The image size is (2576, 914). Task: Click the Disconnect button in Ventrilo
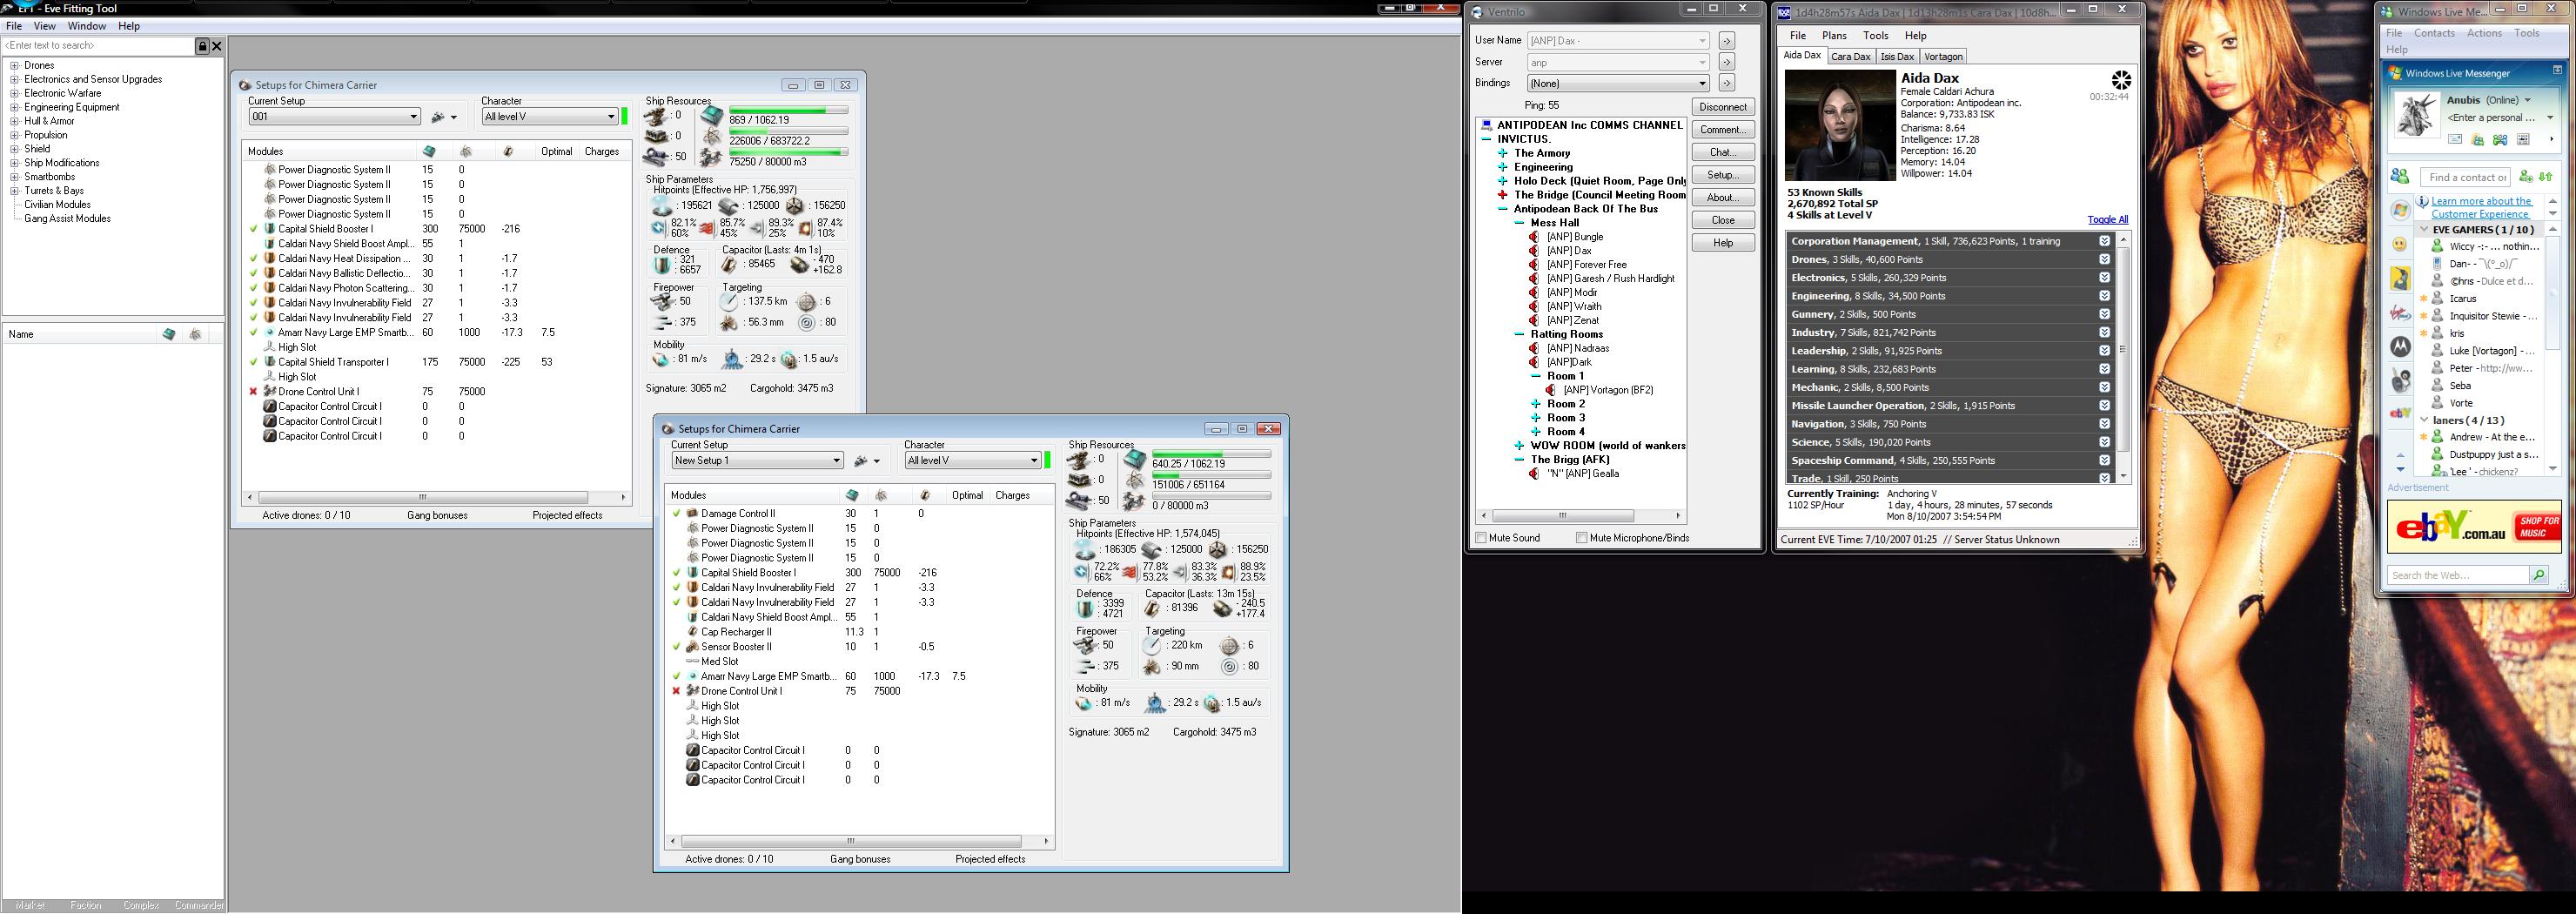pos(1723,107)
